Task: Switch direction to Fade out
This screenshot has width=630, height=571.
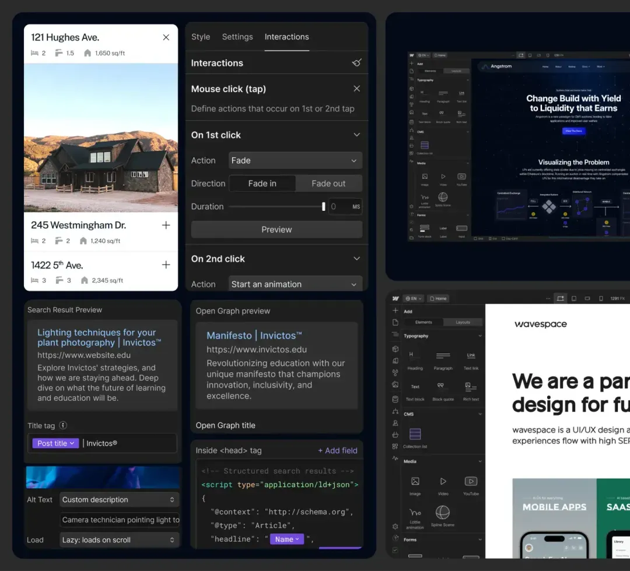Action: (x=328, y=183)
